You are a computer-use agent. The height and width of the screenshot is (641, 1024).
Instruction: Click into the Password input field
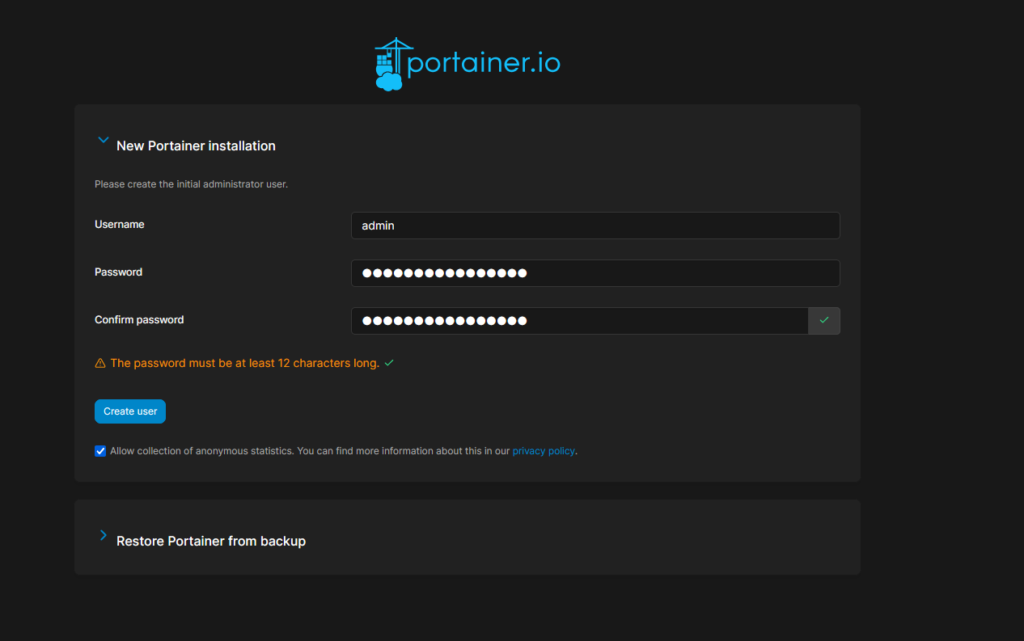[x=595, y=273]
